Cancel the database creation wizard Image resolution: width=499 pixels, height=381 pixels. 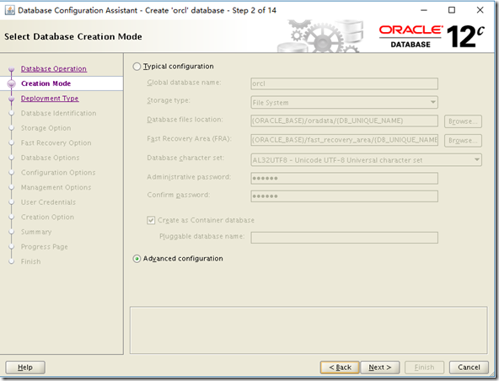pos(469,368)
